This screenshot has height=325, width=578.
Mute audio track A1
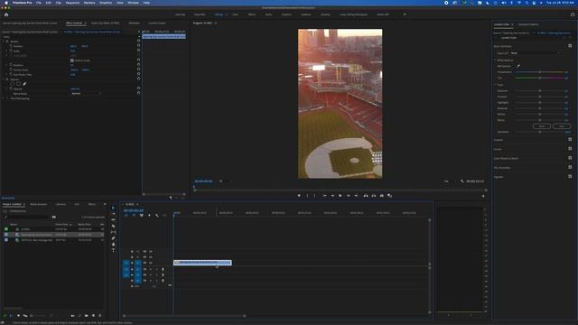click(x=151, y=269)
